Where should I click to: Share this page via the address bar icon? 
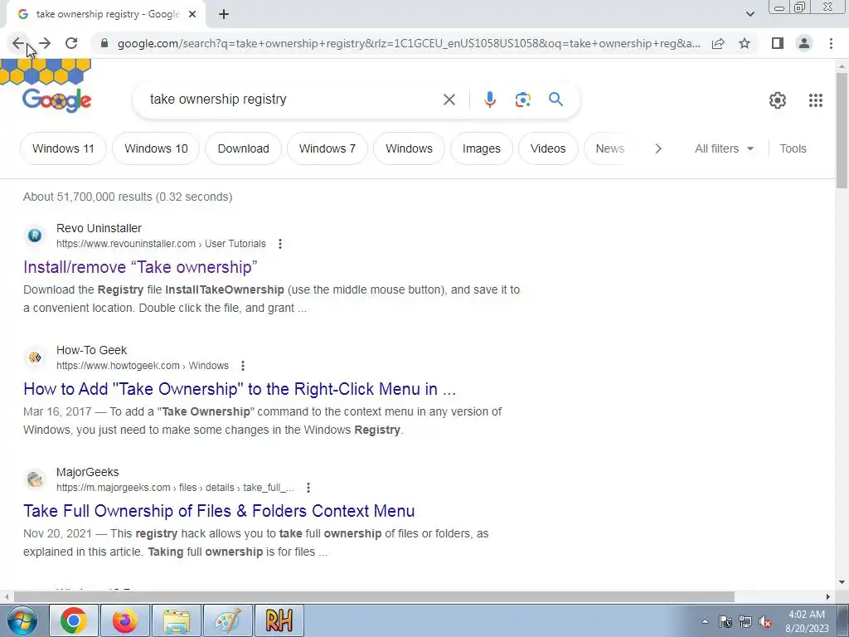tap(718, 43)
